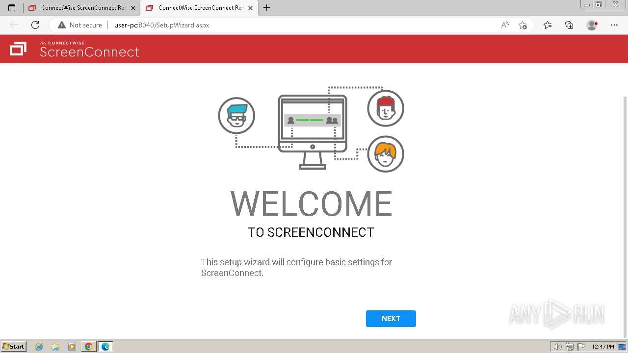Open File Explorer from taskbar
The height and width of the screenshot is (353, 628).
[x=55, y=347]
